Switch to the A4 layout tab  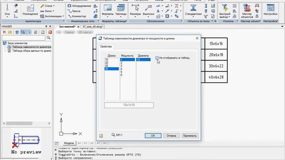(x=79, y=143)
